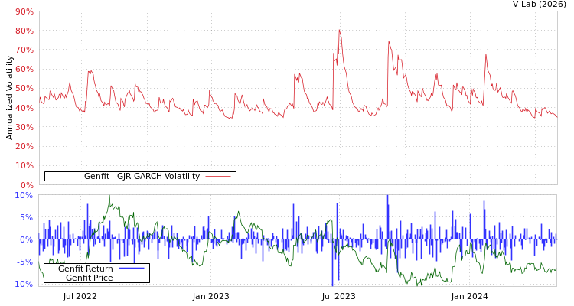
Task: Click the highest green price peak in lower chart
Action: [109, 197]
